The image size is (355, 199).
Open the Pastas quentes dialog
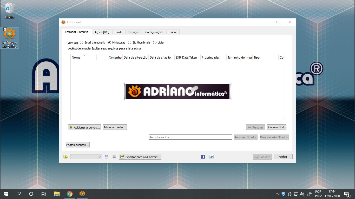pyautogui.click(x=77, y=145)
